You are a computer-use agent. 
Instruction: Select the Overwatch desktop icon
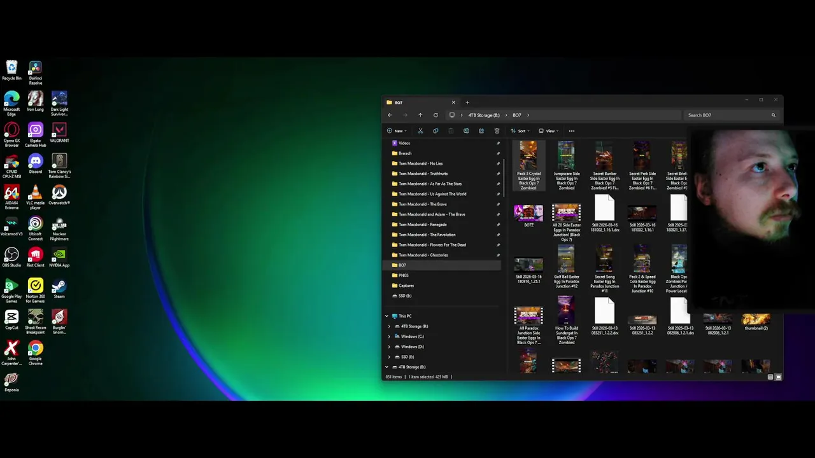[59, 195]
